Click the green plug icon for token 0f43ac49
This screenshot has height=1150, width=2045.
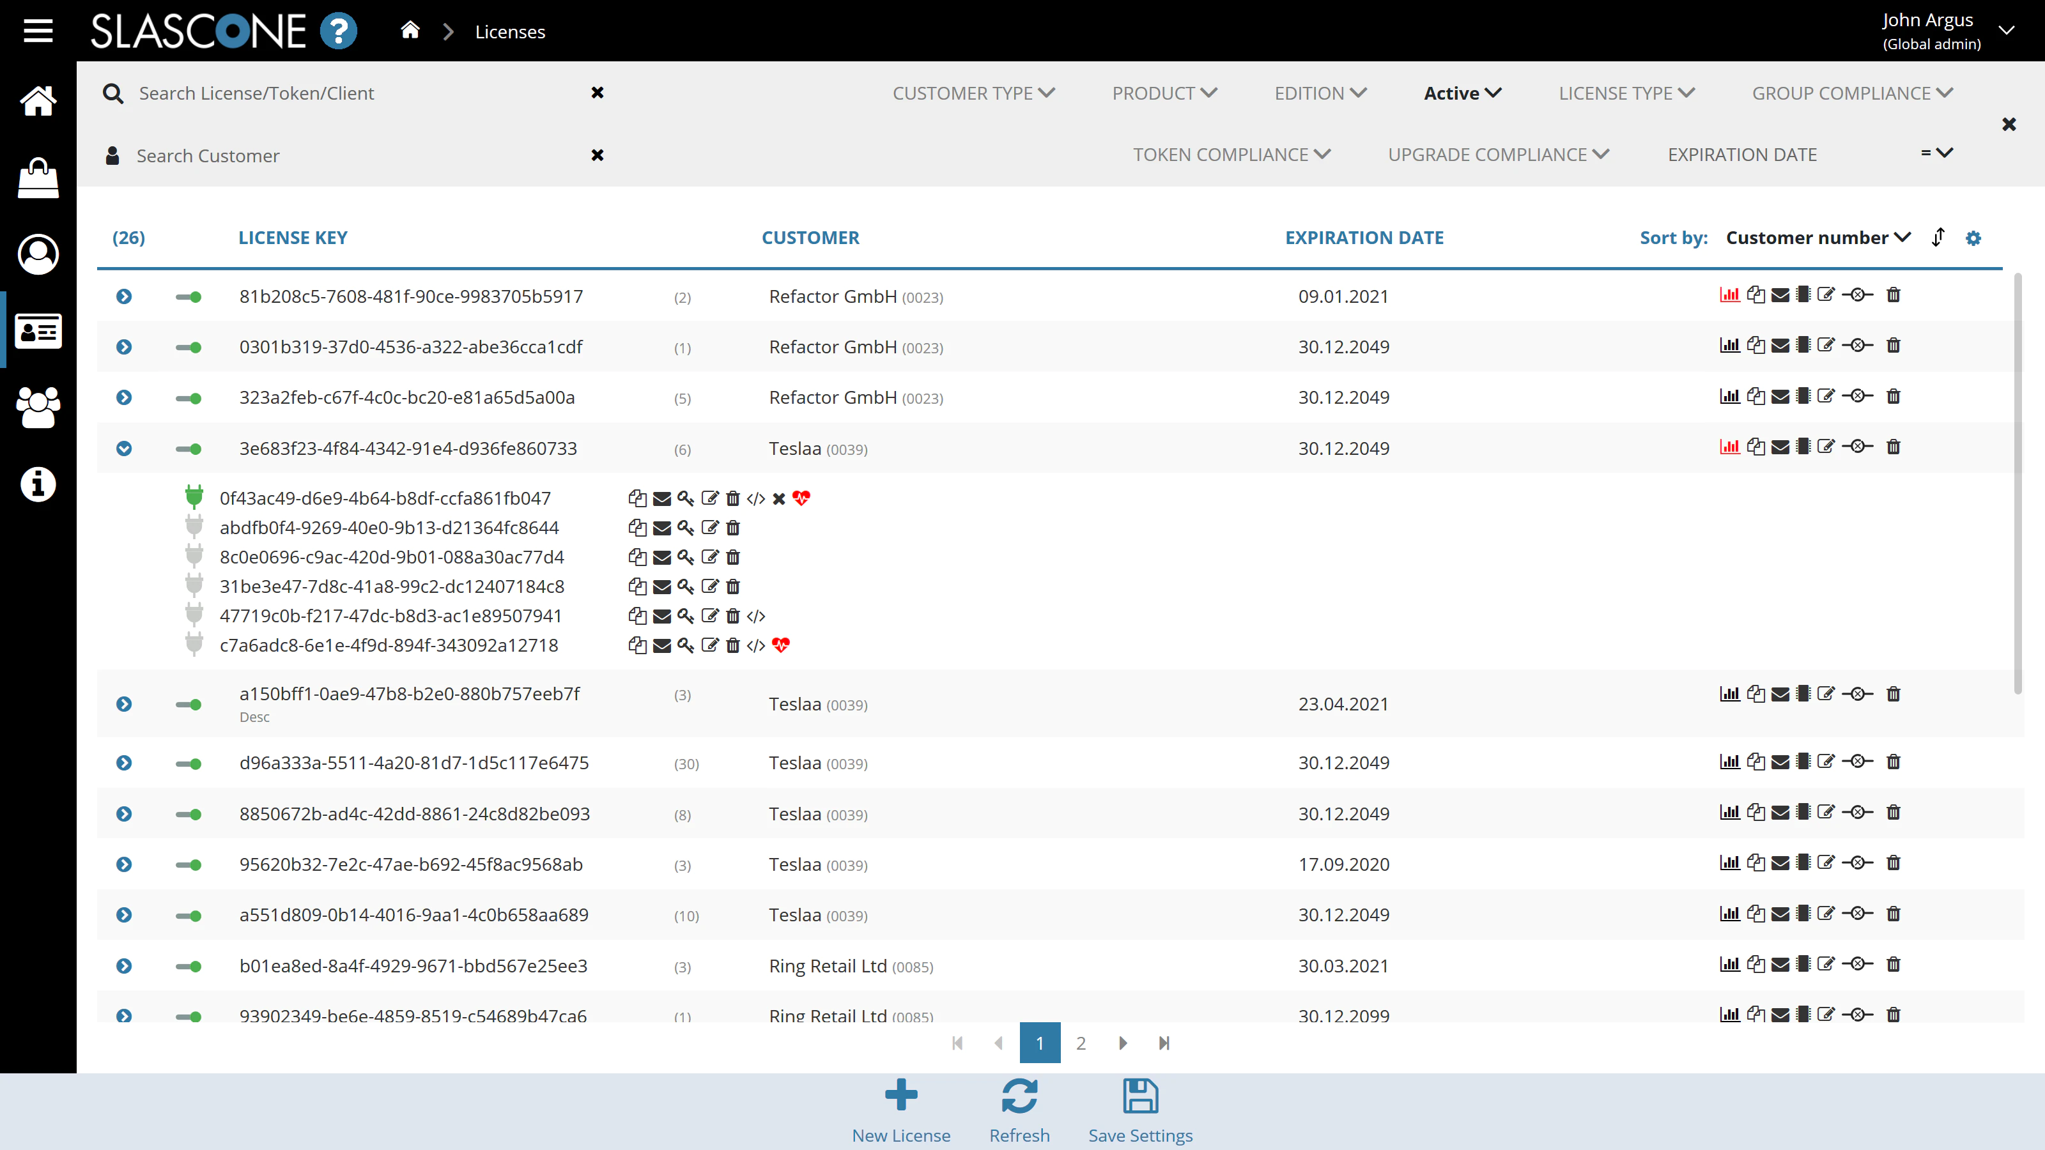pyautogui.click(x=194, y=497)
